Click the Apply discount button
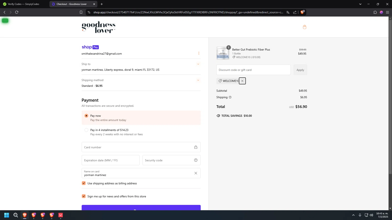 tap(300, 70)
